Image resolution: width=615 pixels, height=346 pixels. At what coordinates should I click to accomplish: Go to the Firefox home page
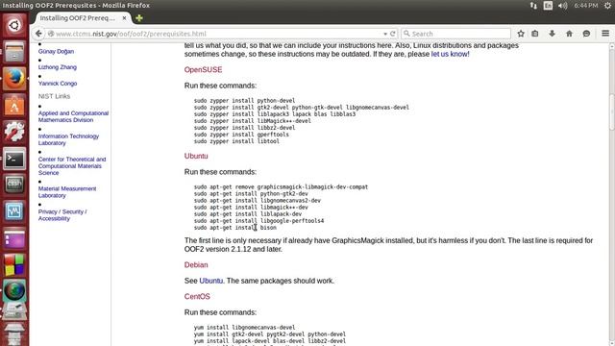tap(569, 34)
